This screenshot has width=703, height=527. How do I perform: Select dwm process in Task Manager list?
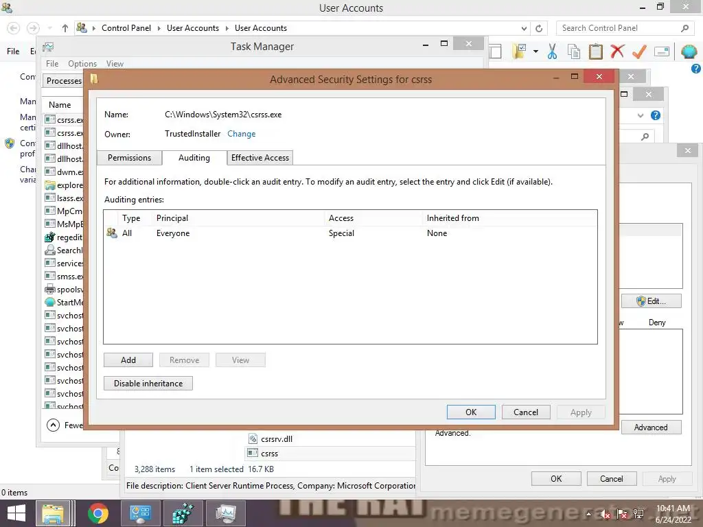click(x=64, y=172)
